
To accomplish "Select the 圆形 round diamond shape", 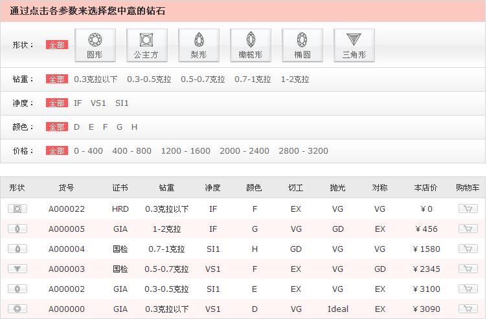I will pos(95,45).
